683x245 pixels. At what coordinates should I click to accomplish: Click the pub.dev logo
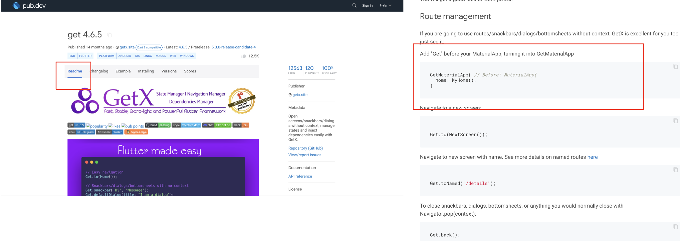29,6
